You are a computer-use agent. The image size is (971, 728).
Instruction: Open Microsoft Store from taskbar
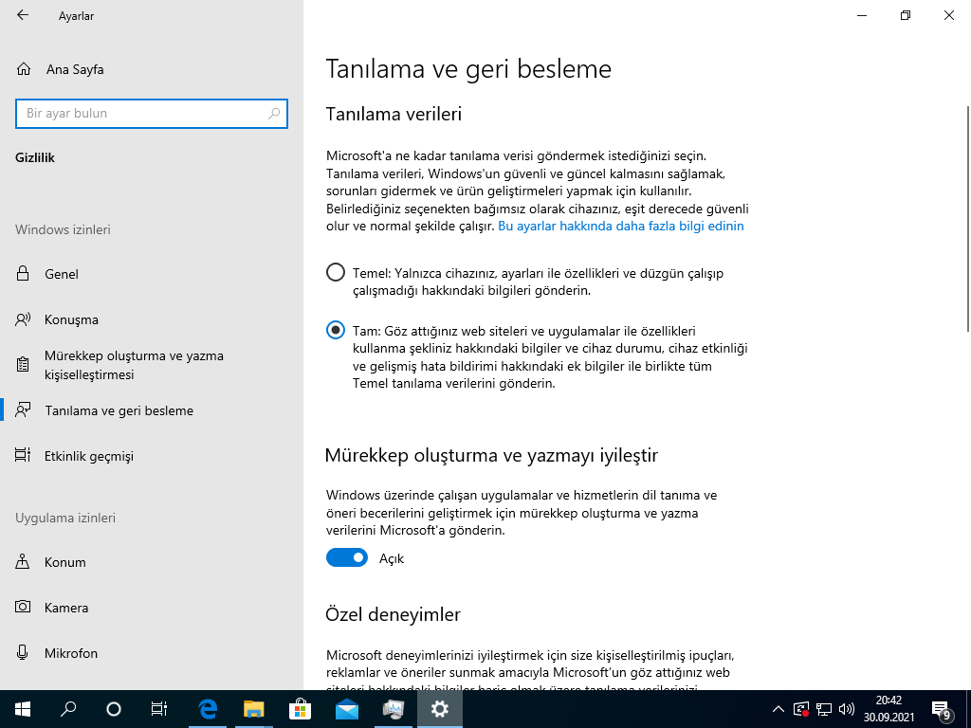click(x=299, y=709)
